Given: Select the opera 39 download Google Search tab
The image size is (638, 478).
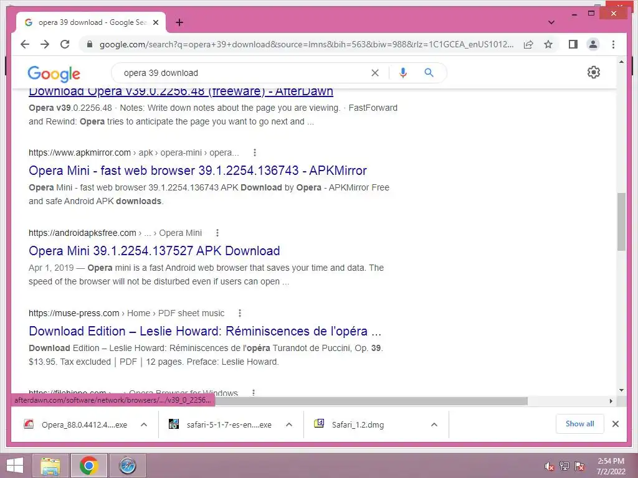Looking at the screenshot, I should tap(91, 22).
